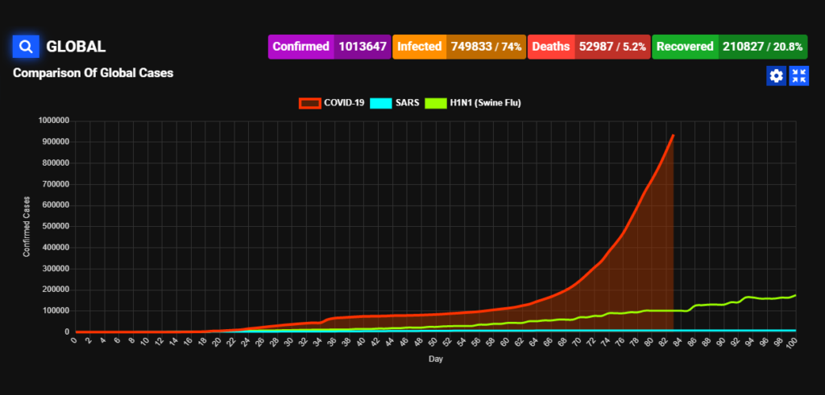Click the GLOBAL region title

[x=77, y=47]
